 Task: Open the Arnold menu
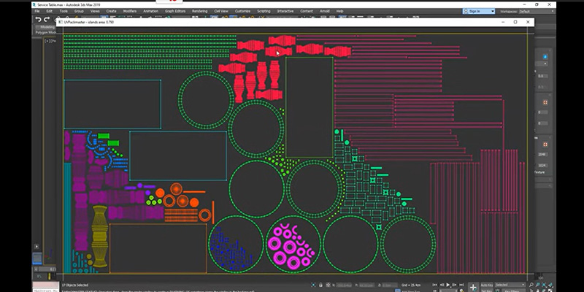pyautogui.click(x=324, y=11)
